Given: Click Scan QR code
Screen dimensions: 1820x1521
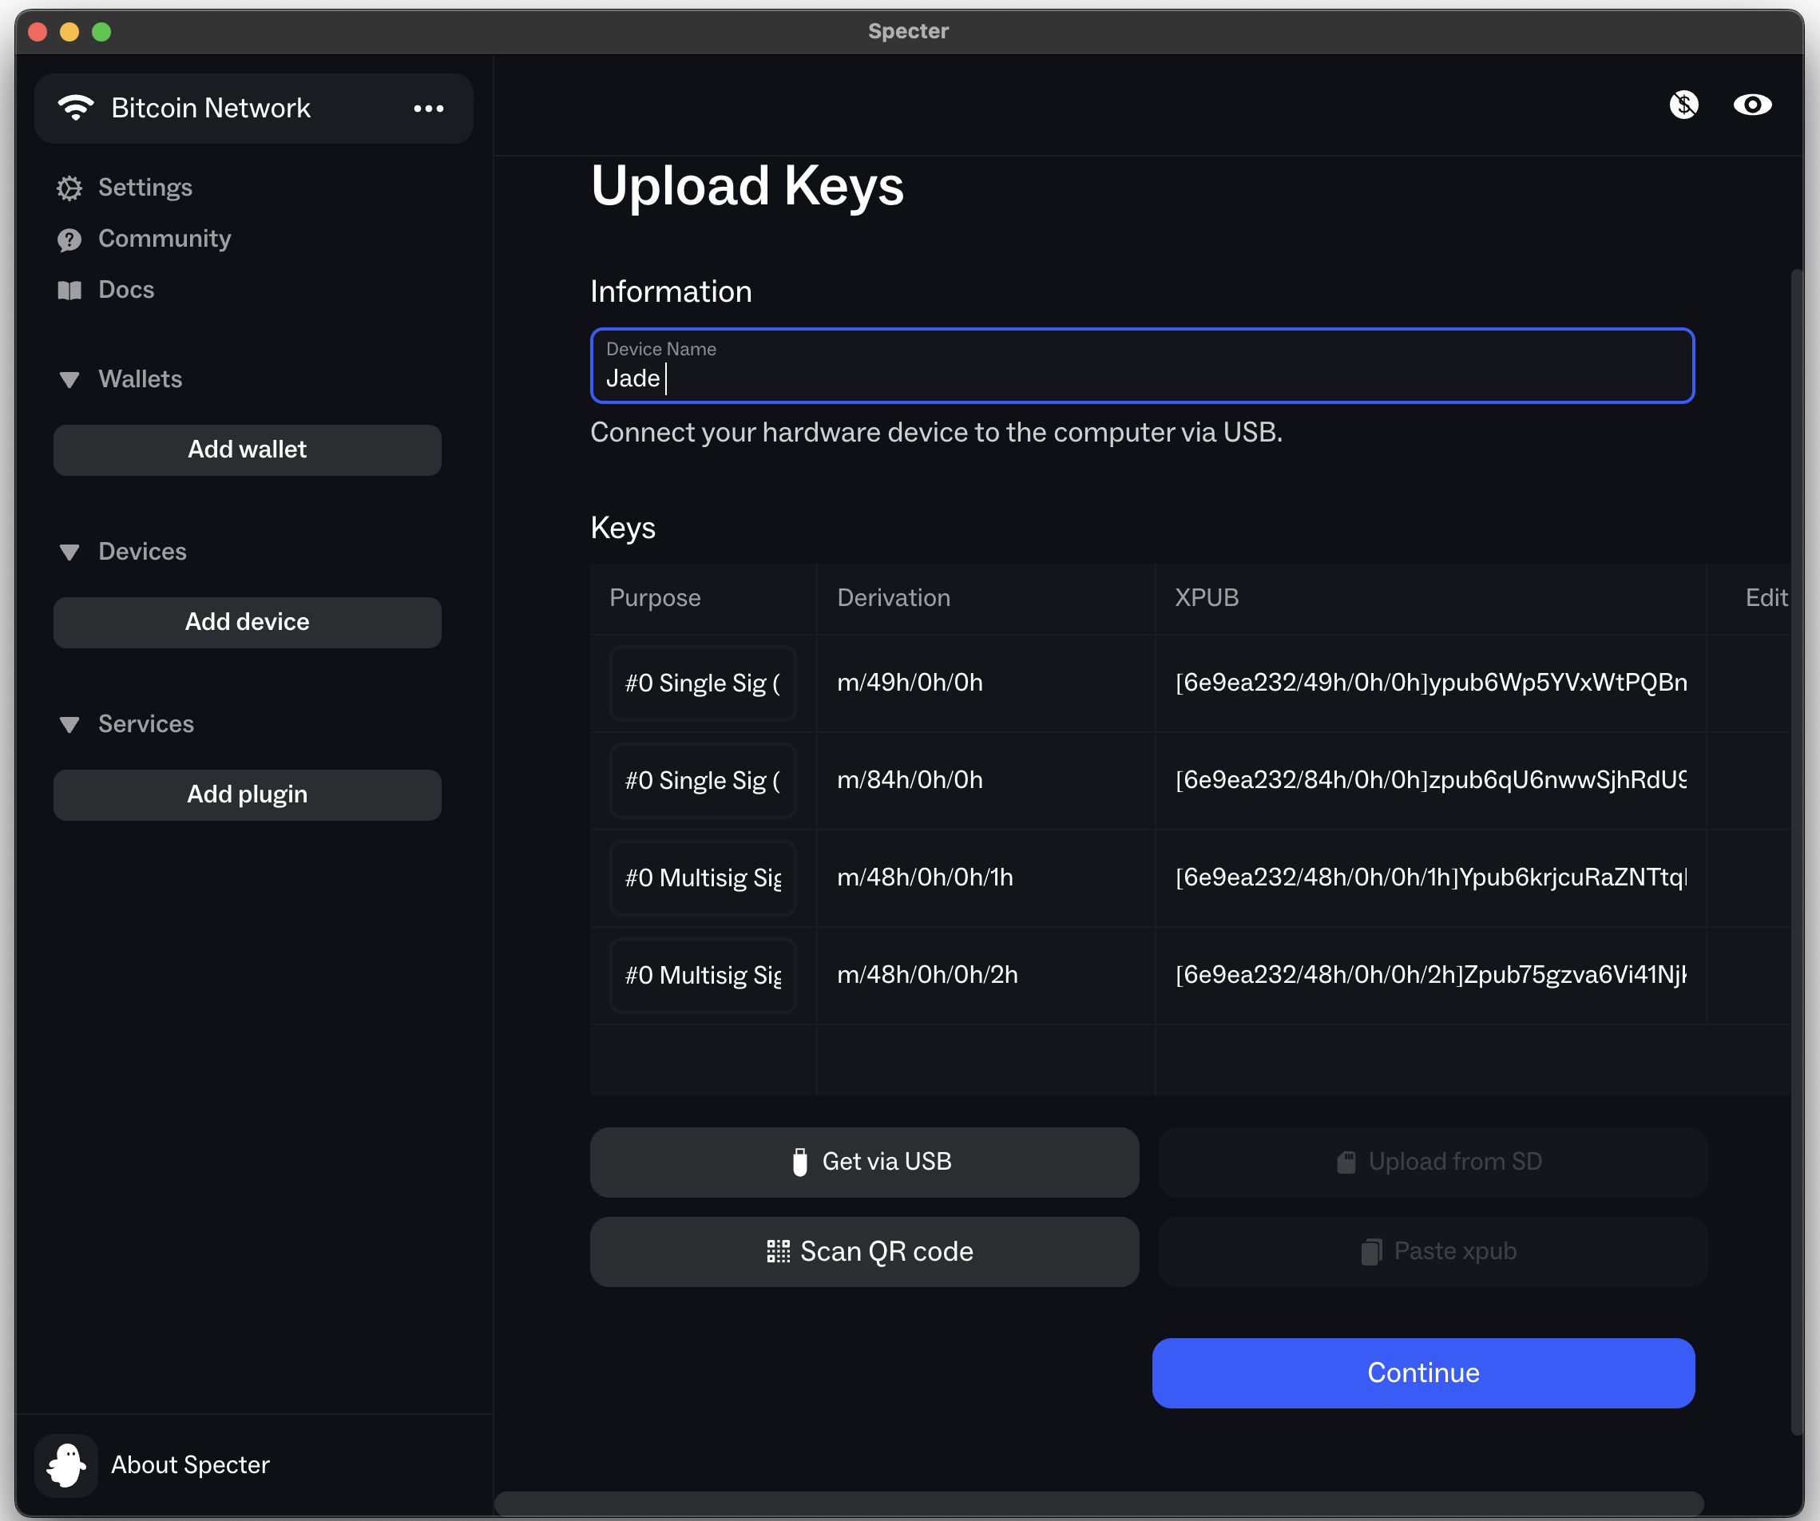Looking at the screenshot, I should coord(864,1251).
